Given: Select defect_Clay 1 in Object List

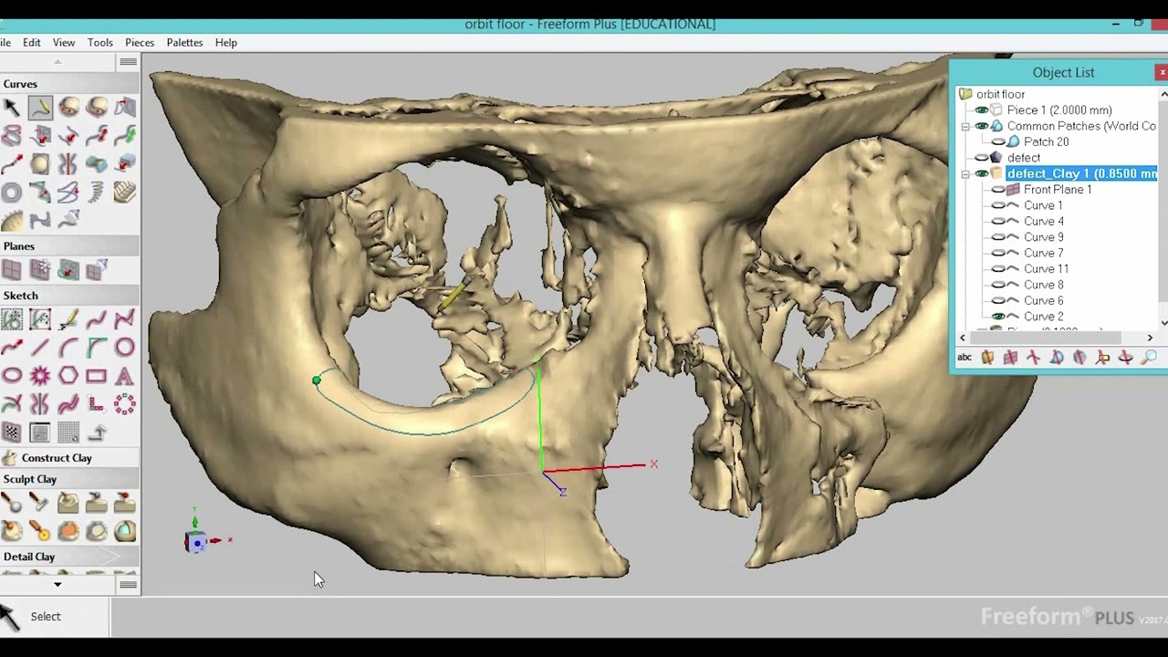Looking at the screenshot, I should tap(1081, 173).
